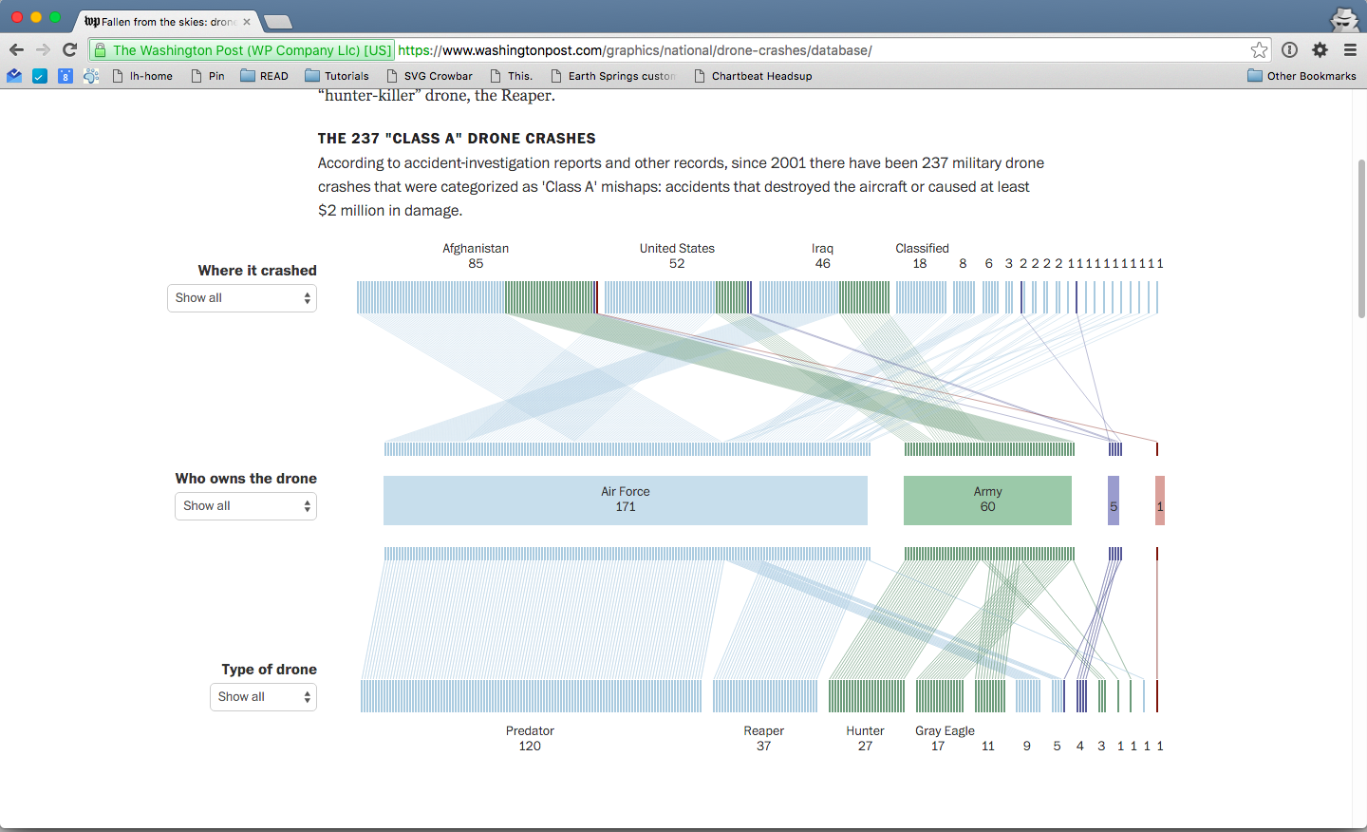Screen dimensions: 1367x832
Task: Open the Pin bookmark
Action: (208, 76)
